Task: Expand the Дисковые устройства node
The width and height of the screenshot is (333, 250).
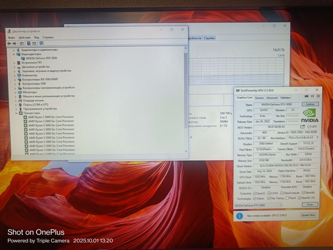Action: click(x=14, y=67)
